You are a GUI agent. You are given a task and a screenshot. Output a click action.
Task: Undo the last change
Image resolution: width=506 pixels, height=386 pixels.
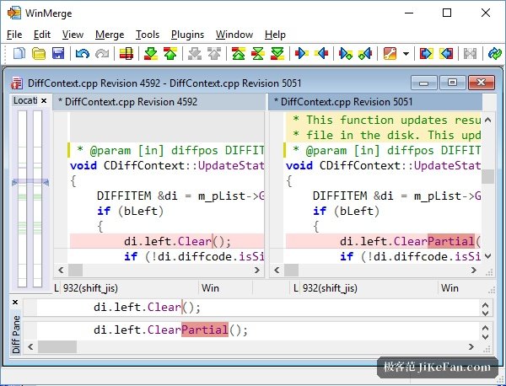coord(83,54)
